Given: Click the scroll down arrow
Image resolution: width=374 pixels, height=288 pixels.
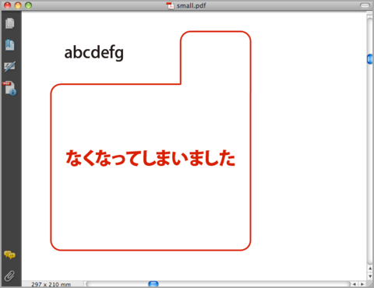Looking at the screenshot, I should point(370,276).
